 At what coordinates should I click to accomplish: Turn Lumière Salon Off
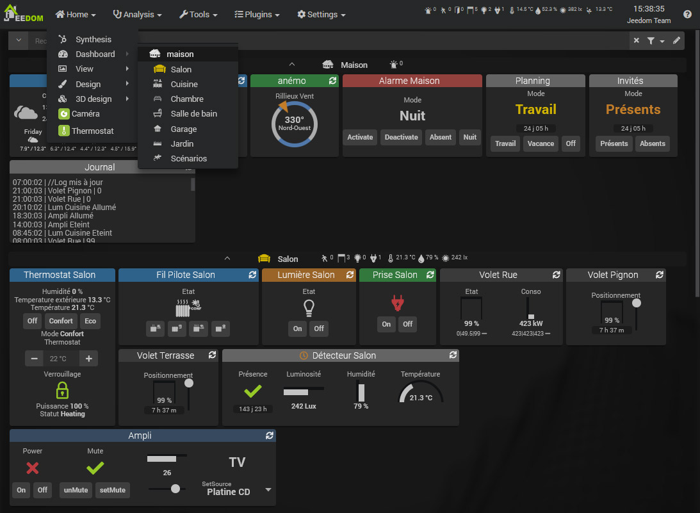pos(319,329)
